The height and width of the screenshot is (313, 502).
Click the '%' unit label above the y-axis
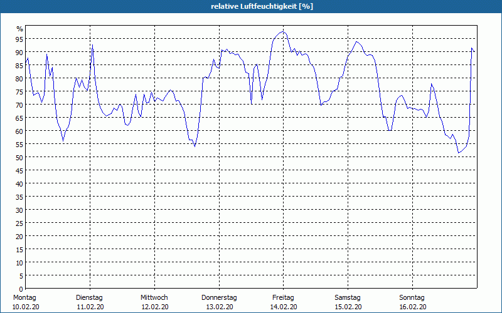click(19, 29)
